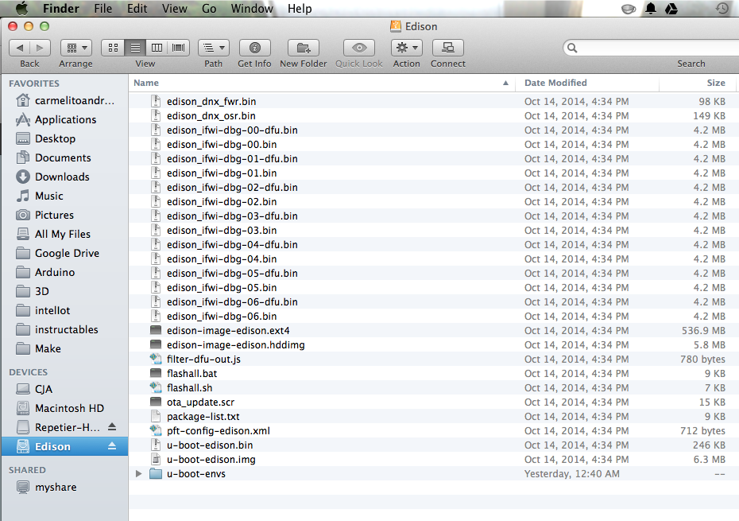Screen dimensions: 739x521
Task: Switch to list view
Action: coord(135,48)
